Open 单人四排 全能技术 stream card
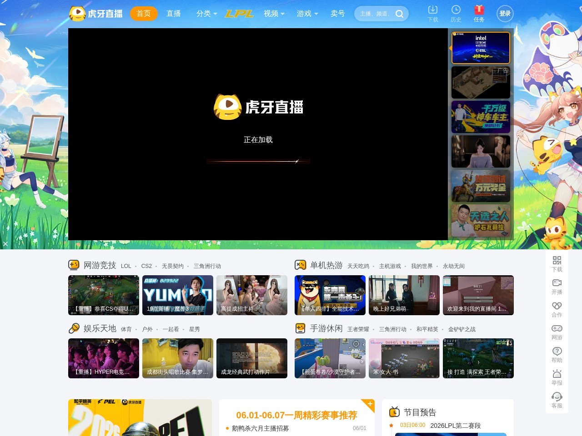This screenshot has height=436, width=582. tap(330, 295)
